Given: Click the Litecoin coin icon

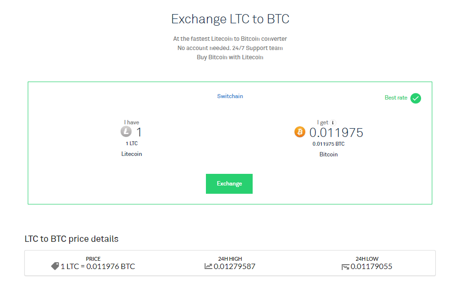Looking at the screenshot, I should [x=126, y=131].
